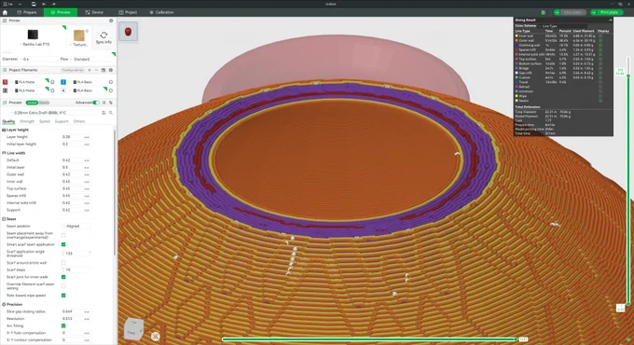Open the Project tab

tap(128, 12)
